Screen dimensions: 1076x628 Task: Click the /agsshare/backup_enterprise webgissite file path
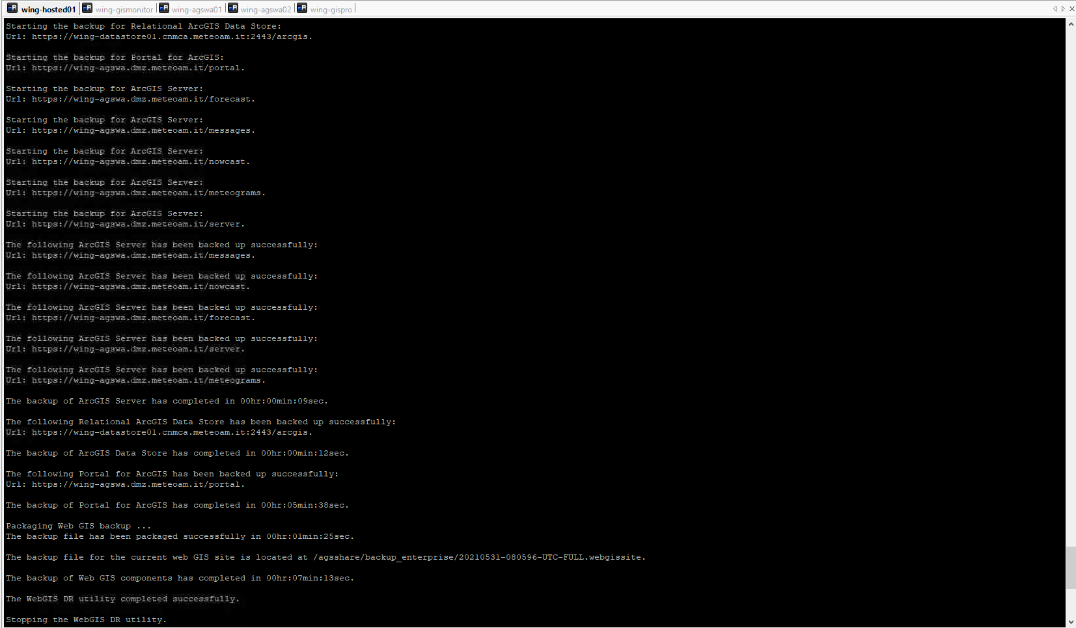tap(480, 557)
